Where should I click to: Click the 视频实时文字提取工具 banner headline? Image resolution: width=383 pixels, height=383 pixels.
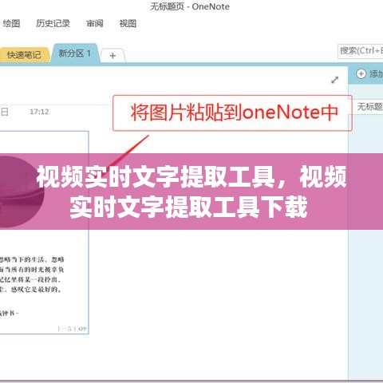[191, 191]
